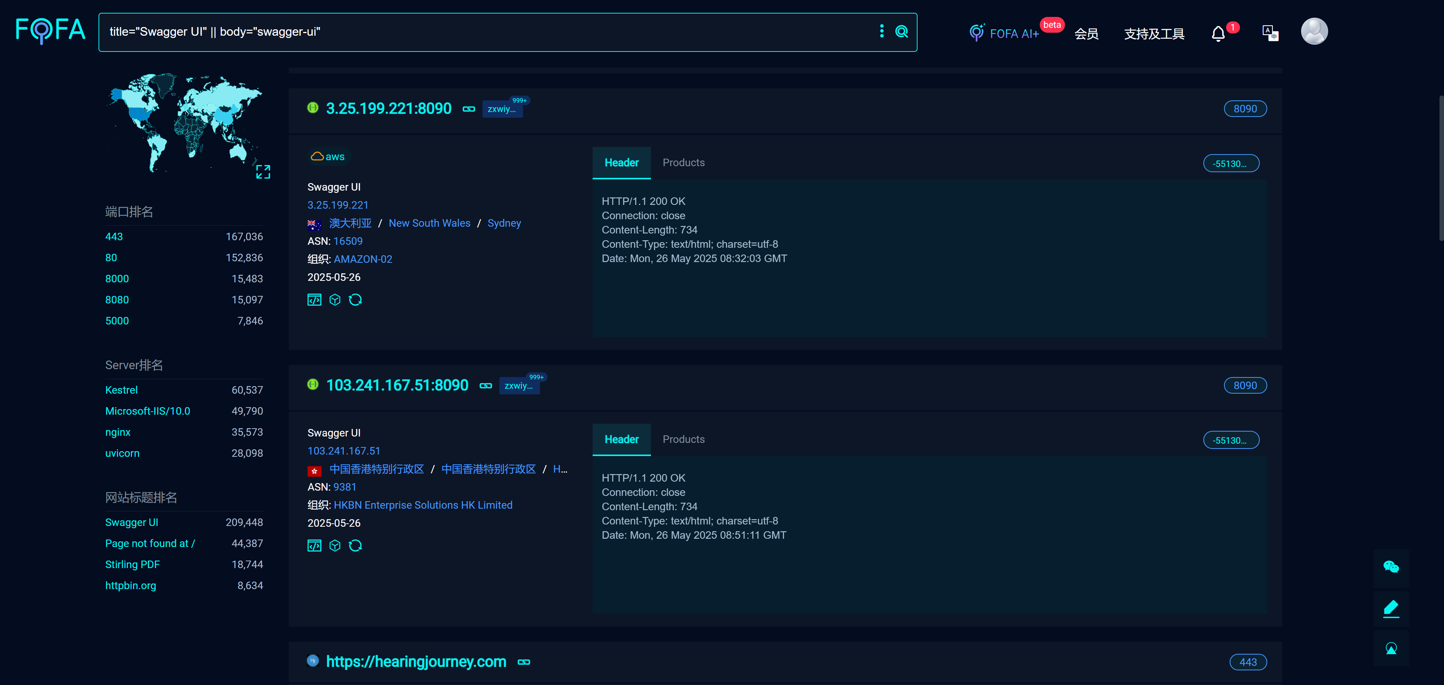Open cube icon for 3.25.199.221 result

pos(335,300)
